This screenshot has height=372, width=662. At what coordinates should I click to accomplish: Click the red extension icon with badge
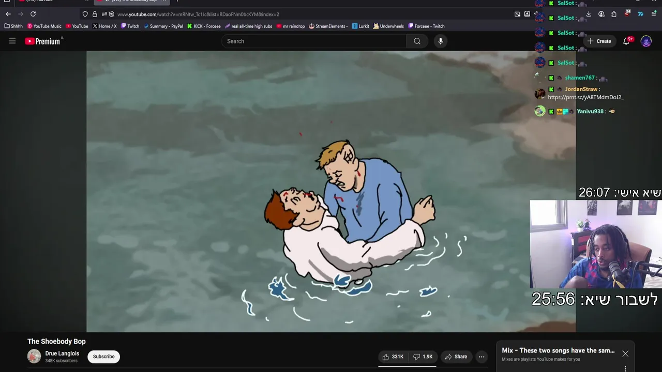pos(627,13)
